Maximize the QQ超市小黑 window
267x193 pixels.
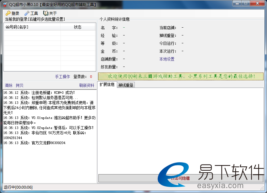coord(246,3)
